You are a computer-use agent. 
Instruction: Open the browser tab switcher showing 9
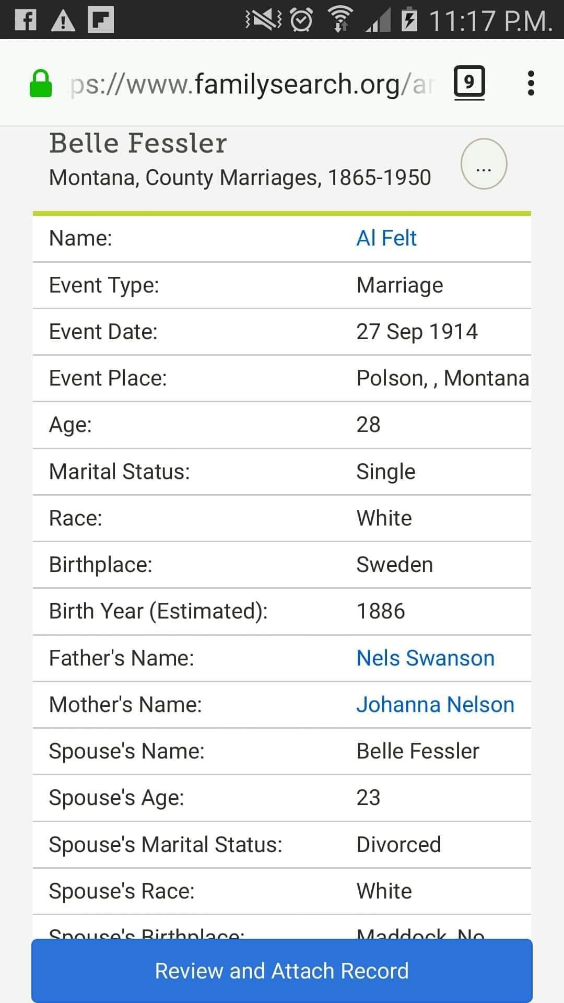pyautogui.click(x=469, y=83)
